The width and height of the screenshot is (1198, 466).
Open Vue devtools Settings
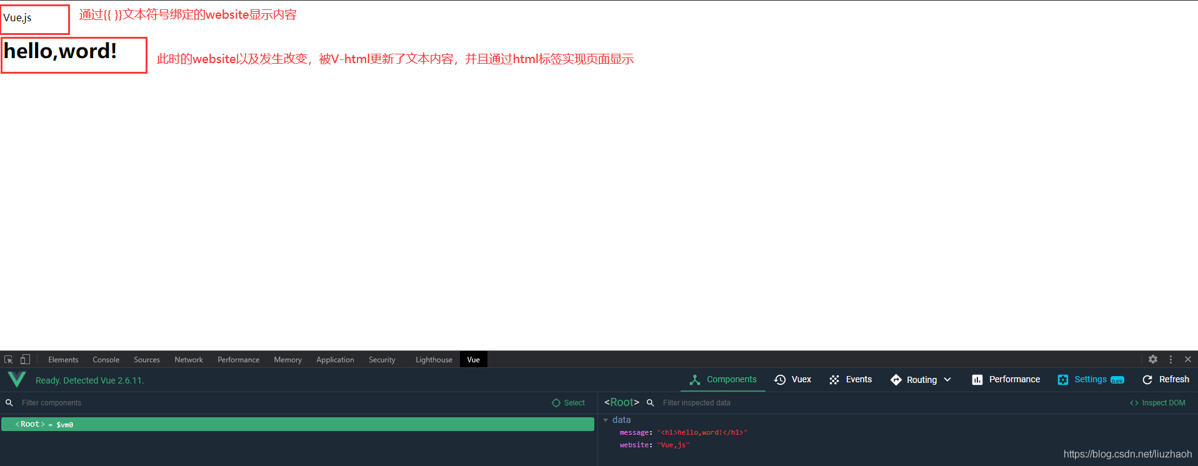tap(1091, 380)
